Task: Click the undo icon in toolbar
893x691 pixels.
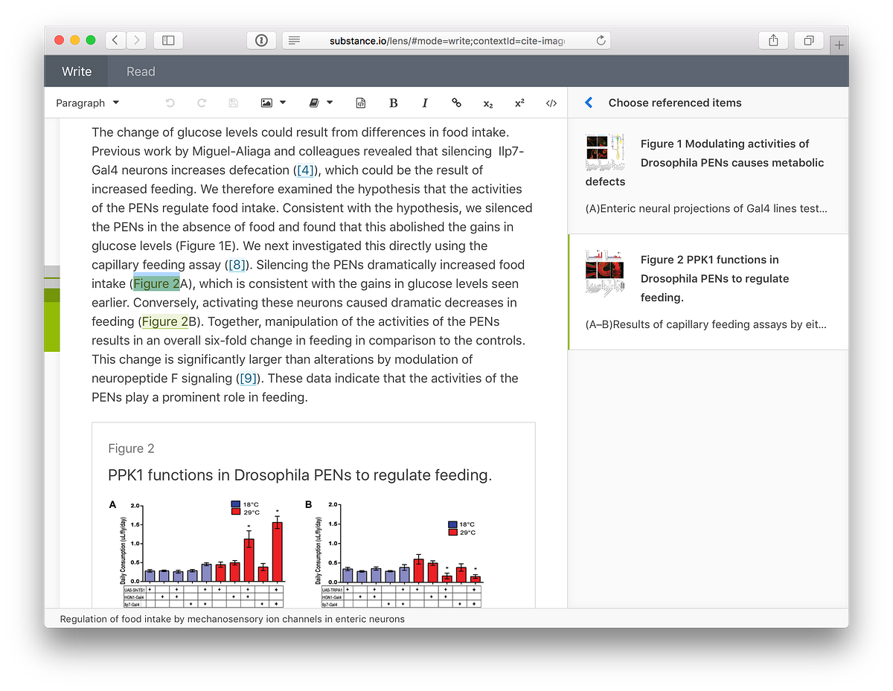Action: point(170,103)
